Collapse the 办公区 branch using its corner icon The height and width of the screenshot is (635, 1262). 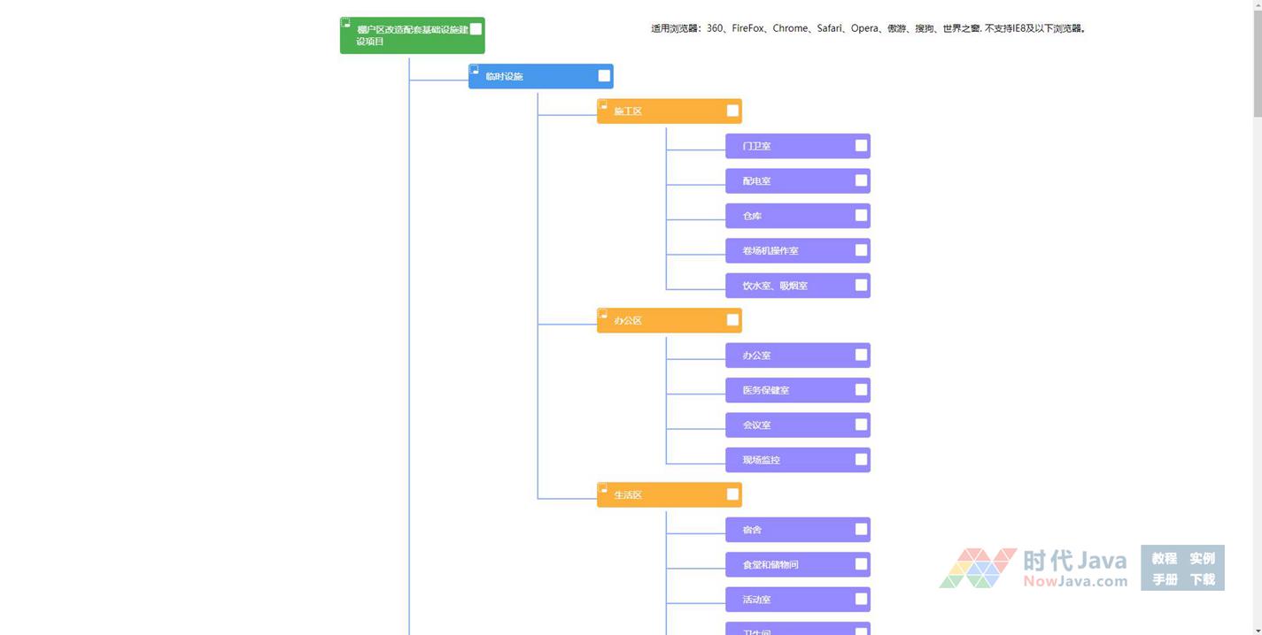coord(603,314)
